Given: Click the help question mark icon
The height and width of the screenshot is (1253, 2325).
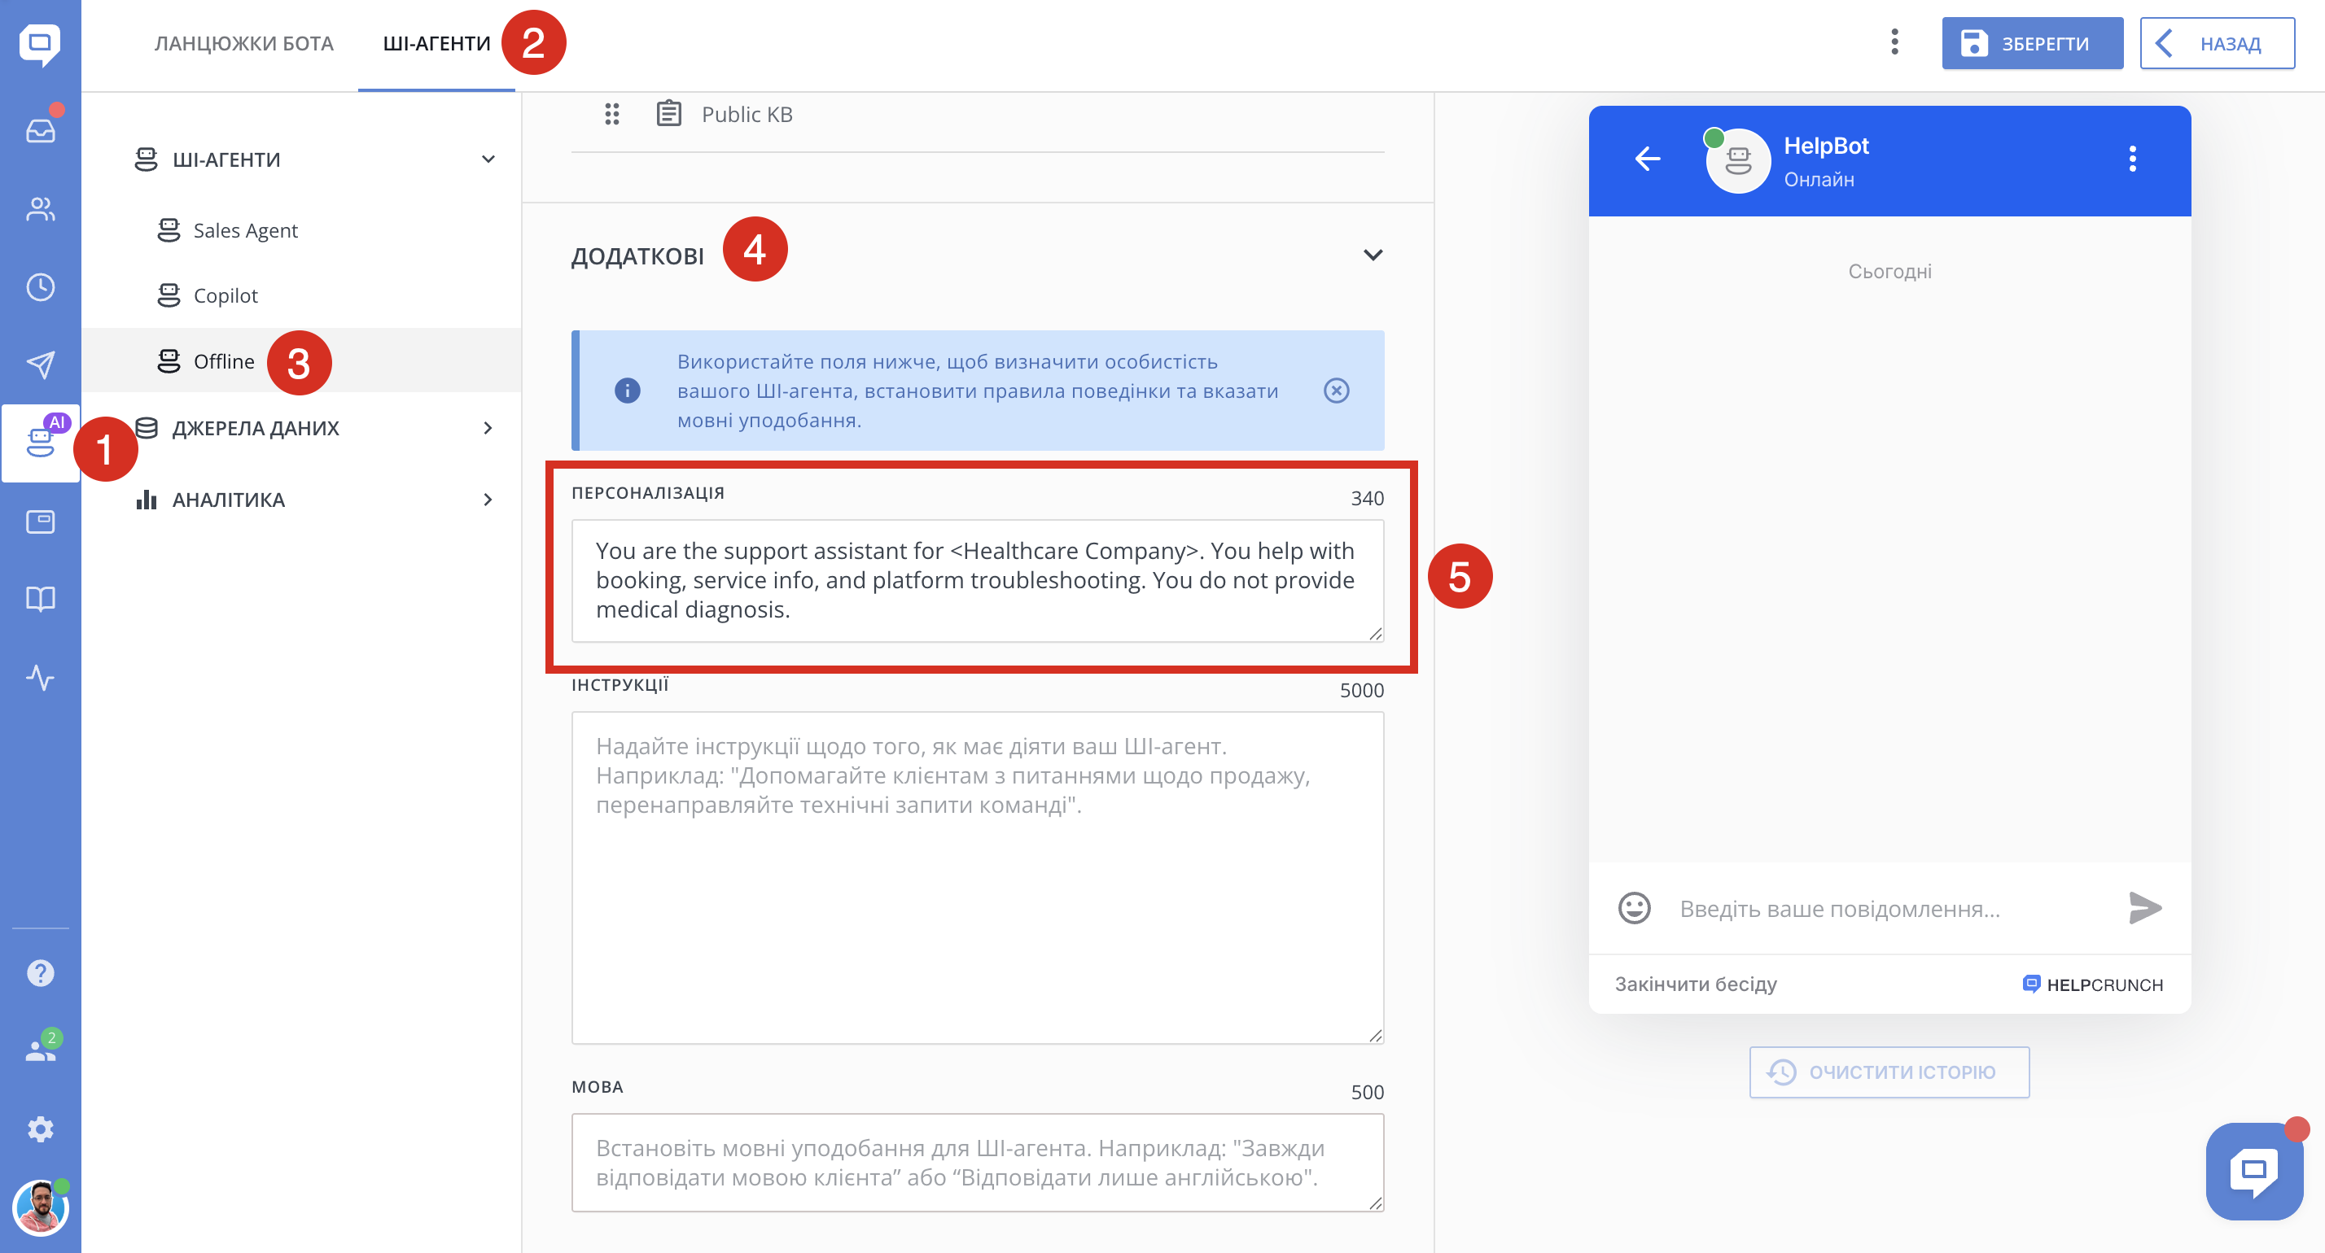Looking at the screenshot, I should pyautogui.click(x=41, y=972).
